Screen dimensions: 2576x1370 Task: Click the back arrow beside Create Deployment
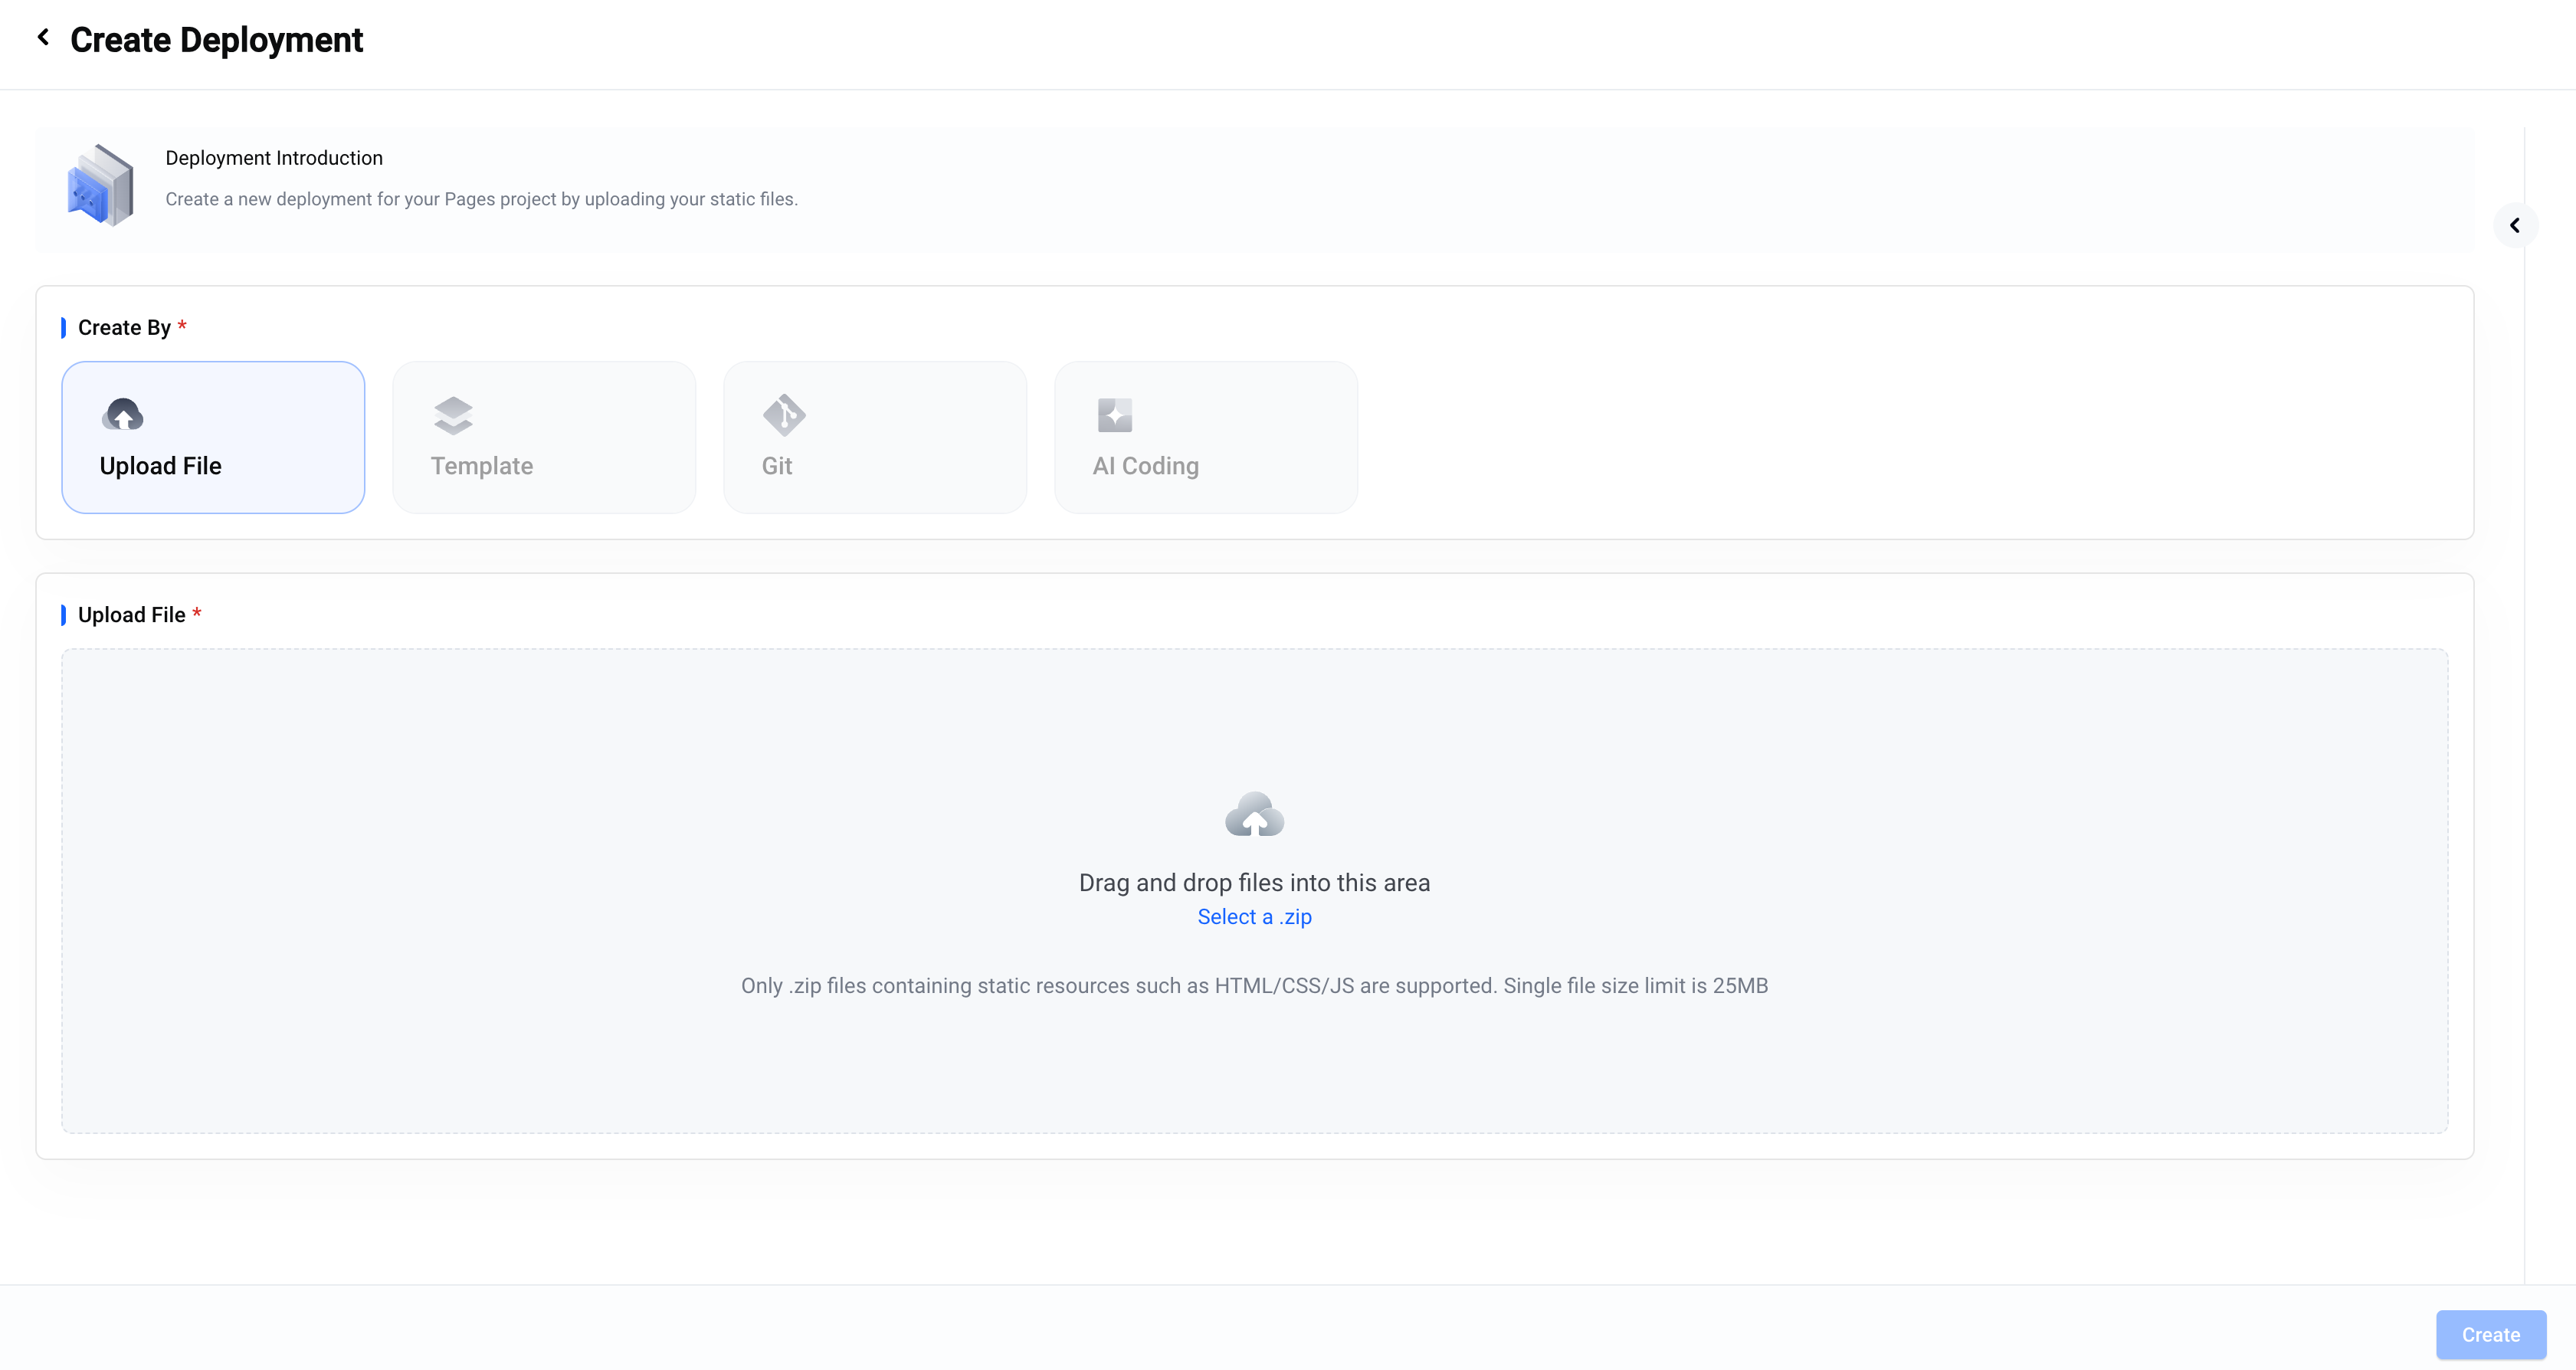[x=43, y=38]
